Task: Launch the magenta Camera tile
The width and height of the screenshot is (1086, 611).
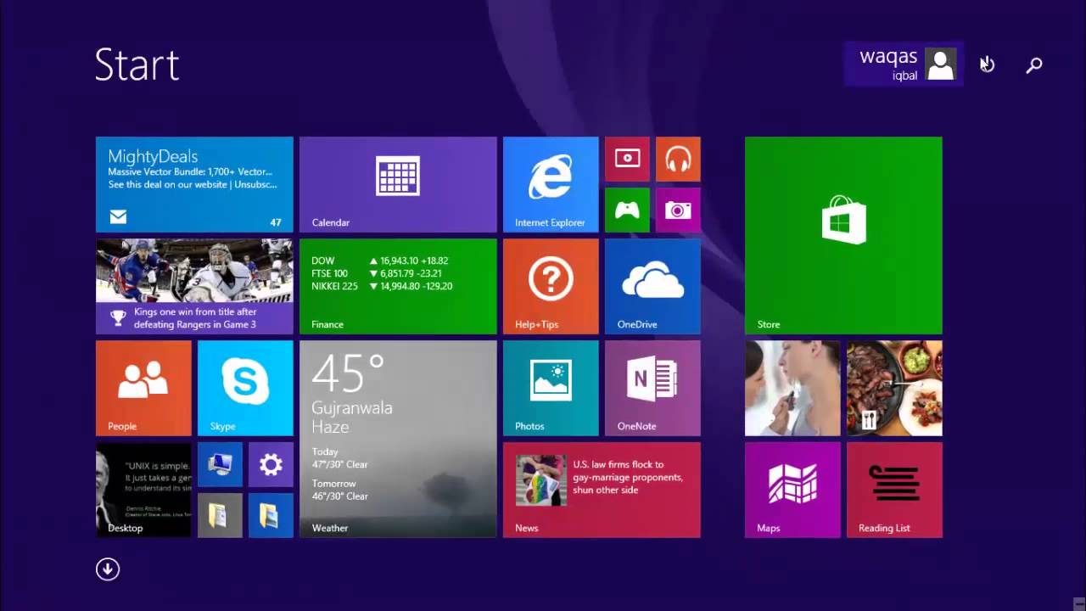Action: (x=678, y=210)
